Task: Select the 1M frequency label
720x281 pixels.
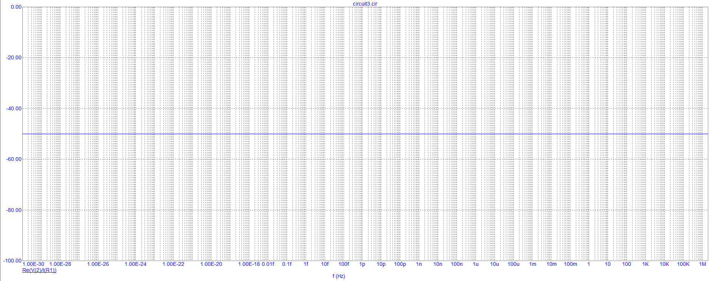Action: 702,264
